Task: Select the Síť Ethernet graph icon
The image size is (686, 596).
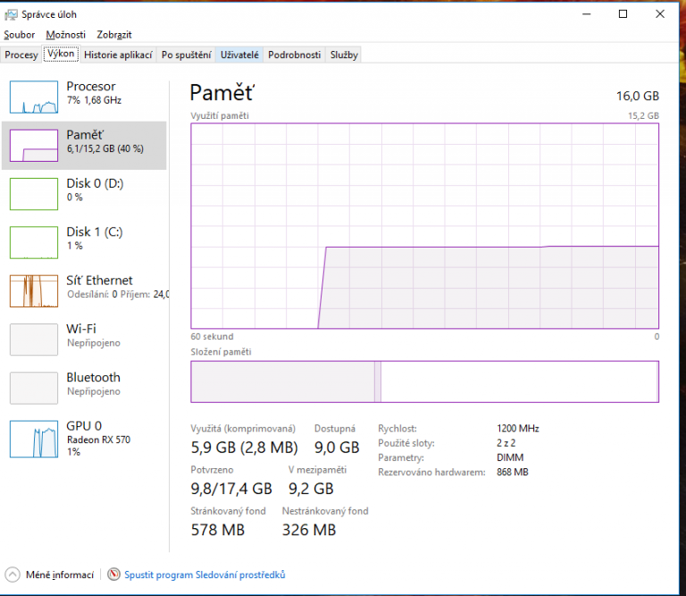Action: click(x=33, y=290)
